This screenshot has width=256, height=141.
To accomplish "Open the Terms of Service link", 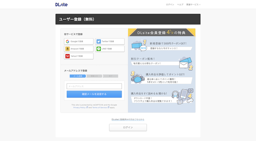I will tap(99, 108).
